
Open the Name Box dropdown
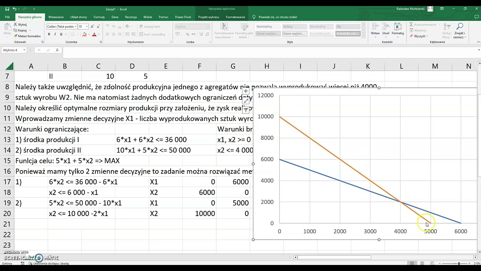24,50
